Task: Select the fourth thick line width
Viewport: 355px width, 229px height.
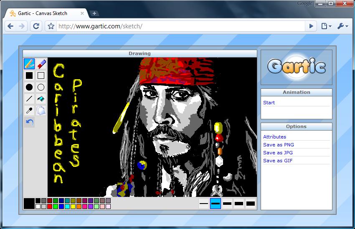Action: point(239,204)
